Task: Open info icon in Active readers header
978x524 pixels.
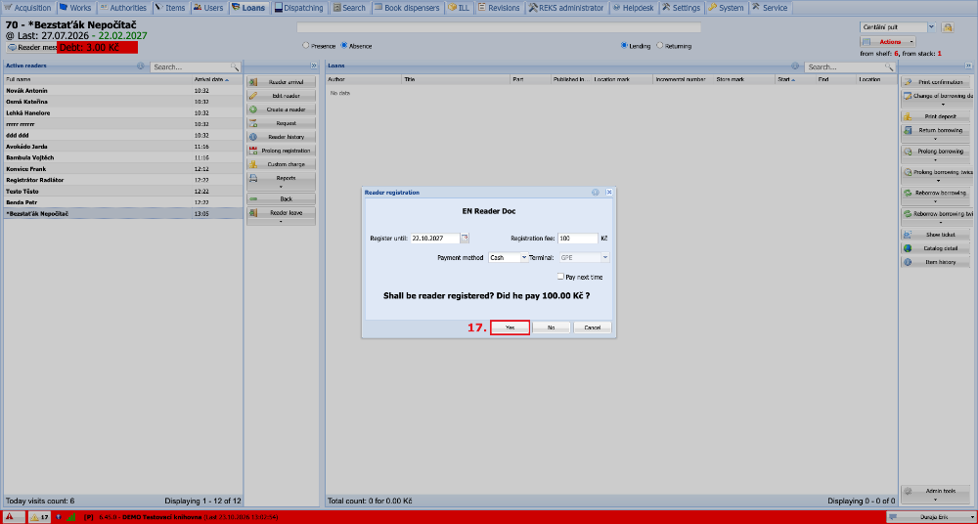Action: click(140, 65)
